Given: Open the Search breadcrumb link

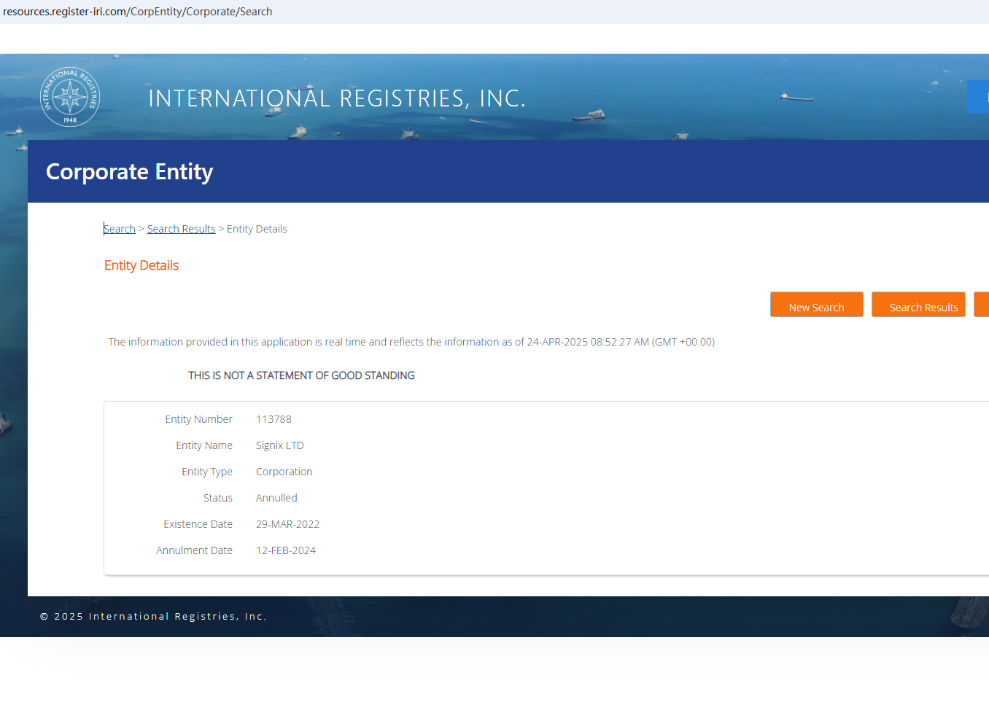Looking at the screenshot, I should point(120,229).
